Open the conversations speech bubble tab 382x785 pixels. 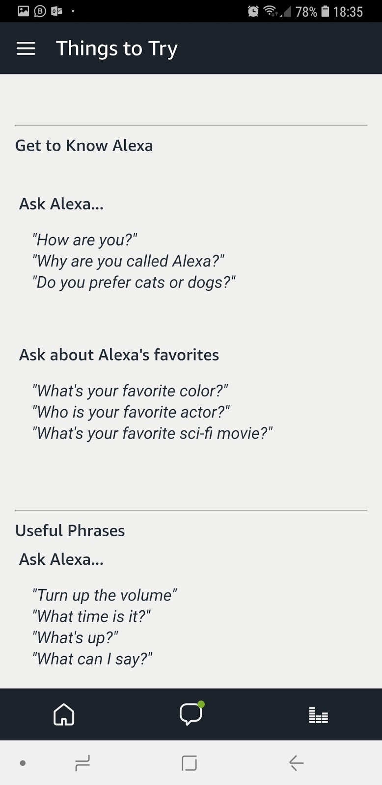pos(191,714)
